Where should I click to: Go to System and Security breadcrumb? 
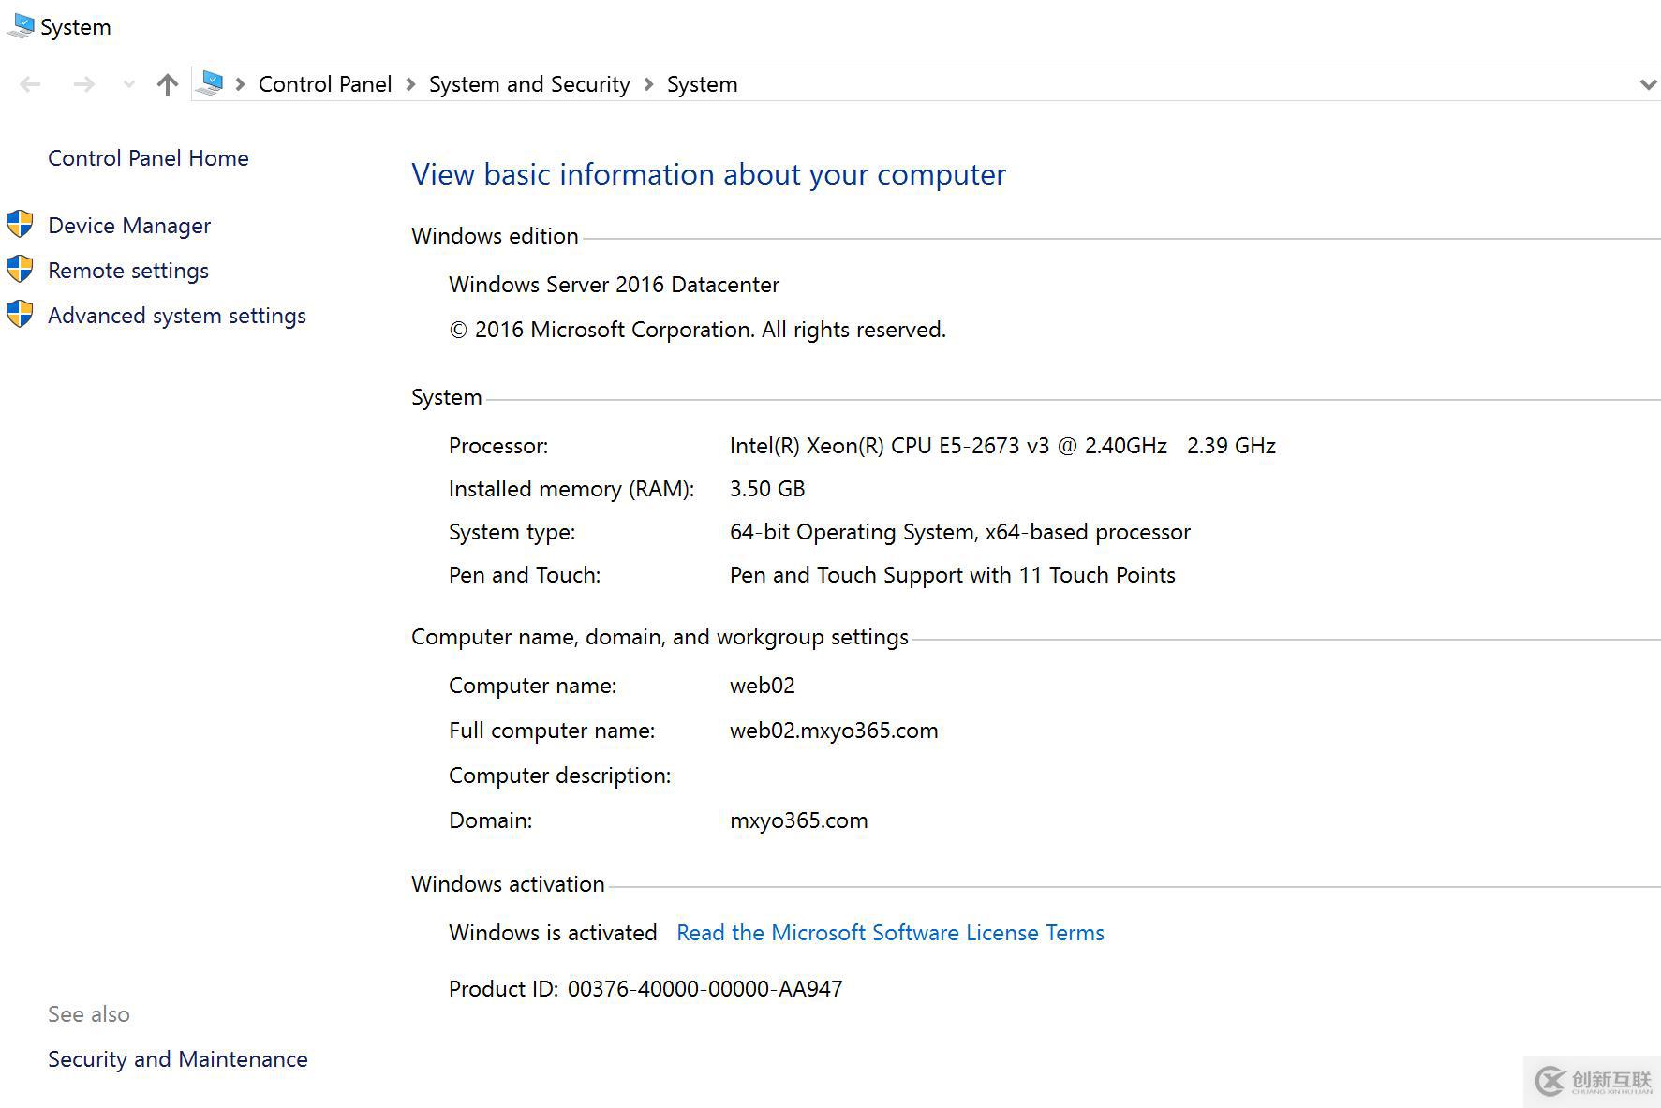(529, 84)
